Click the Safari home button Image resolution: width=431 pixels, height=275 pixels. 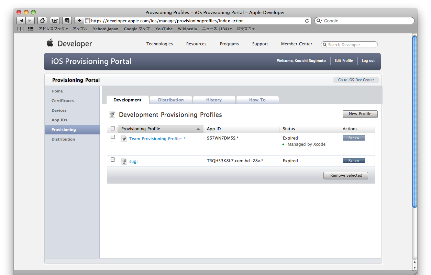(x=42, y=21)
